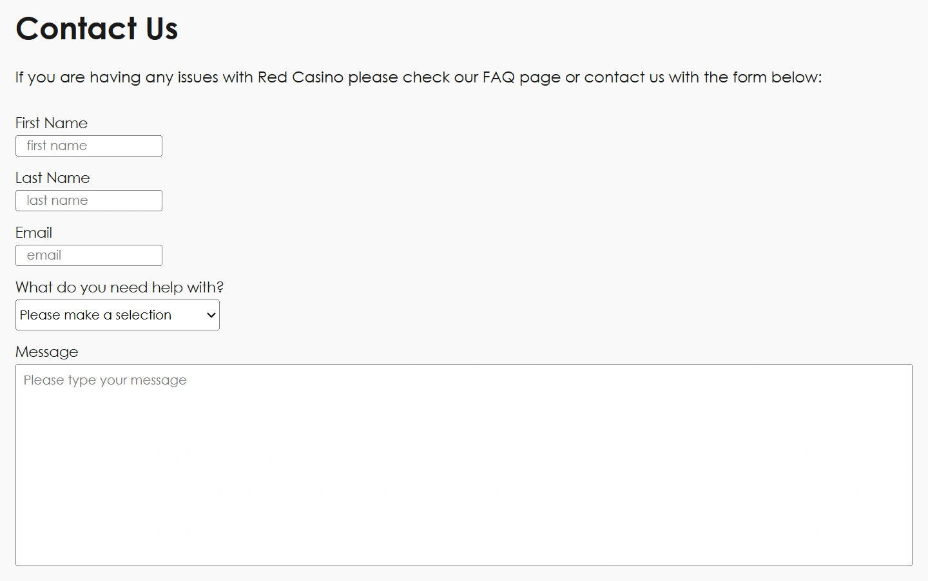Click the 'Email' field label
This screenshot has width=928, height=581.
(34, 233)
